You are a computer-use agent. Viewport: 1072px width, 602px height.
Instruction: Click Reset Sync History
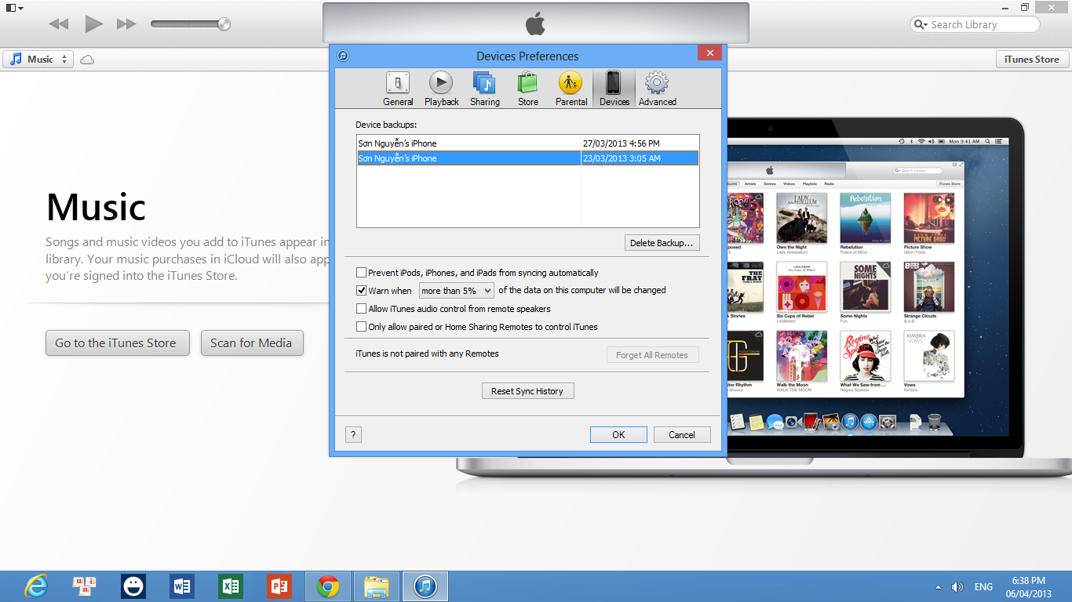click(527, 391)
